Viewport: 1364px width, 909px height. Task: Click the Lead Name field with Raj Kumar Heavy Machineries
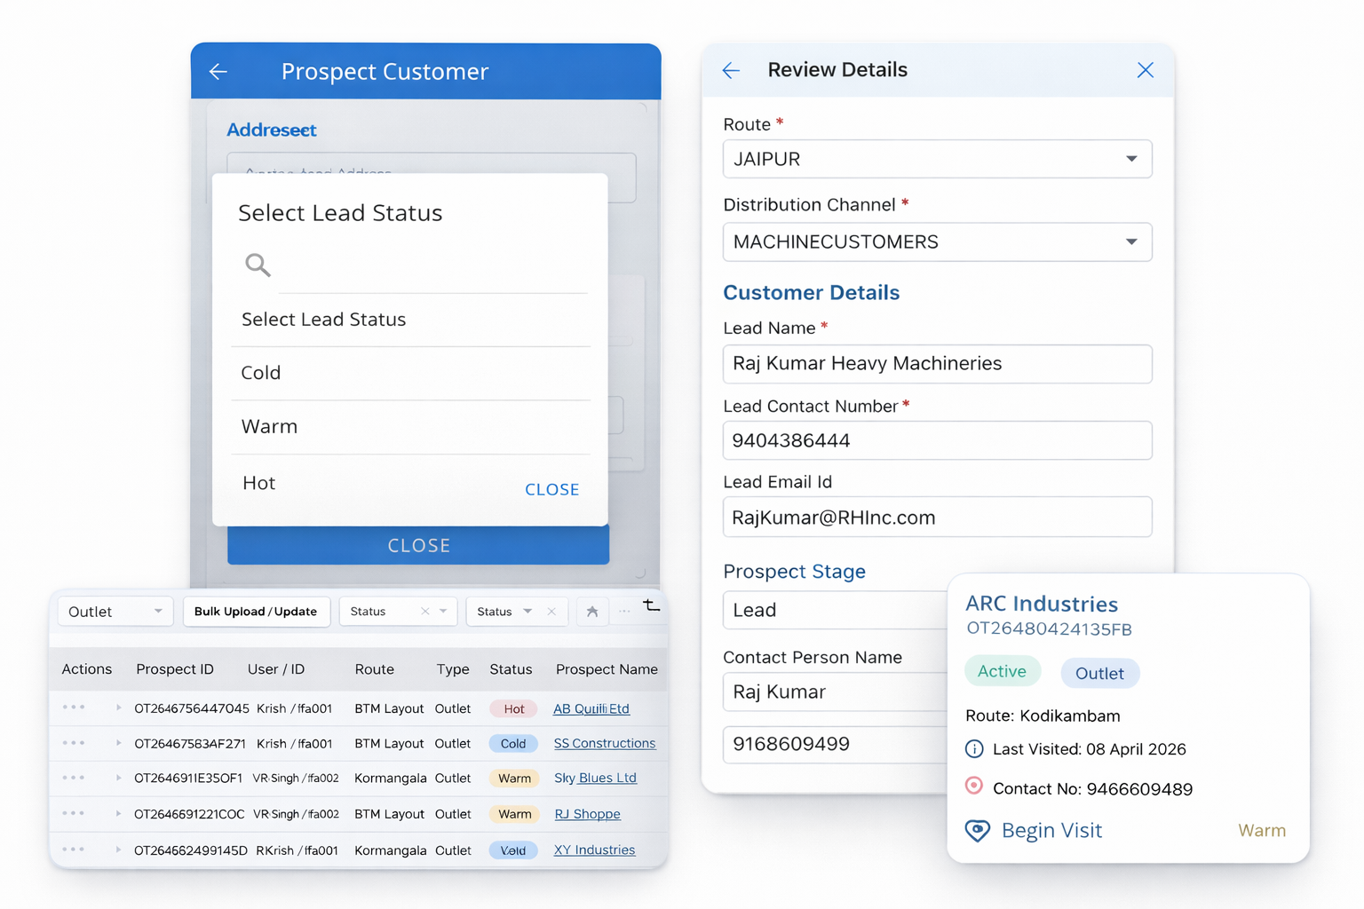pos(938,364)
